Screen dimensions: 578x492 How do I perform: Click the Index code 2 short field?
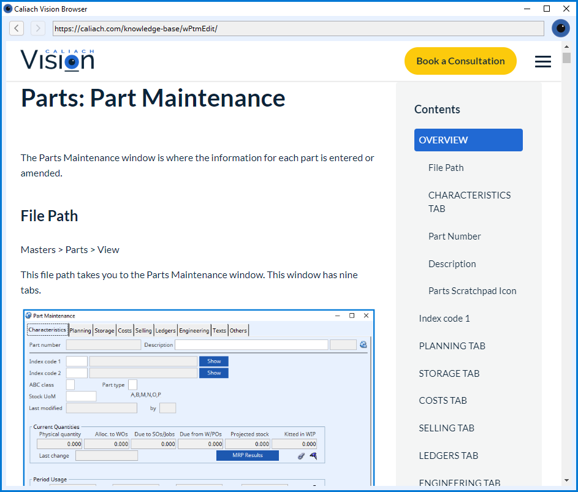77,373
